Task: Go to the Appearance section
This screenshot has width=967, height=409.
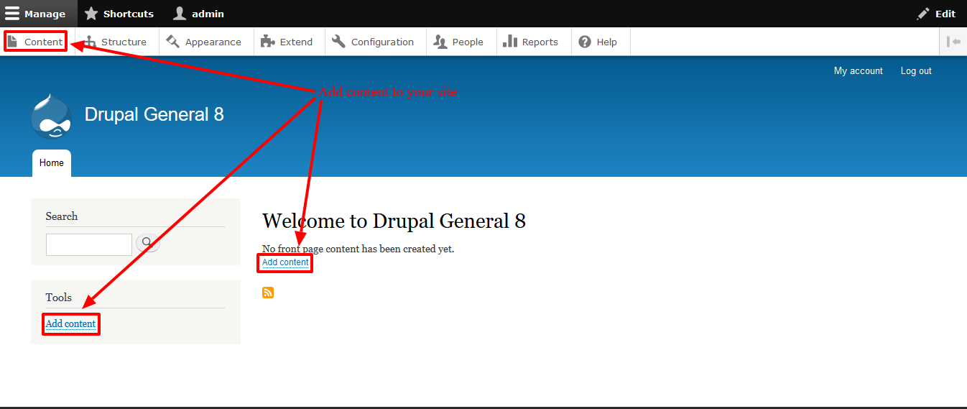Action: (x=204, y=42)
